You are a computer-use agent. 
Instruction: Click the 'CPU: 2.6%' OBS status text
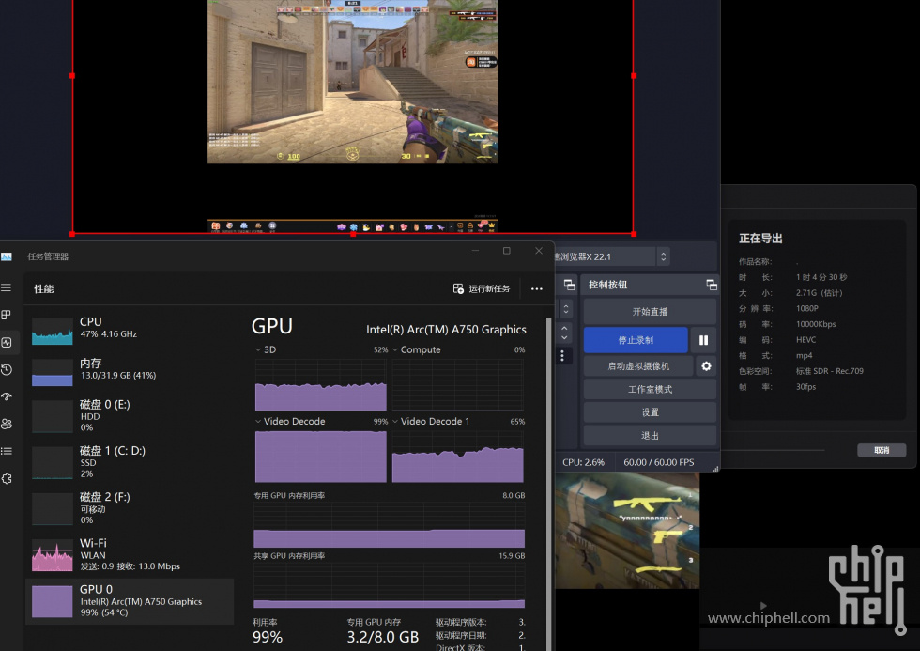(583, 462)
